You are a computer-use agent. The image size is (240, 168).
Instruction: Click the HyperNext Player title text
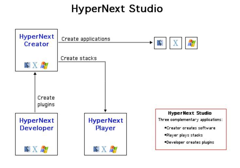pos(106,124)
